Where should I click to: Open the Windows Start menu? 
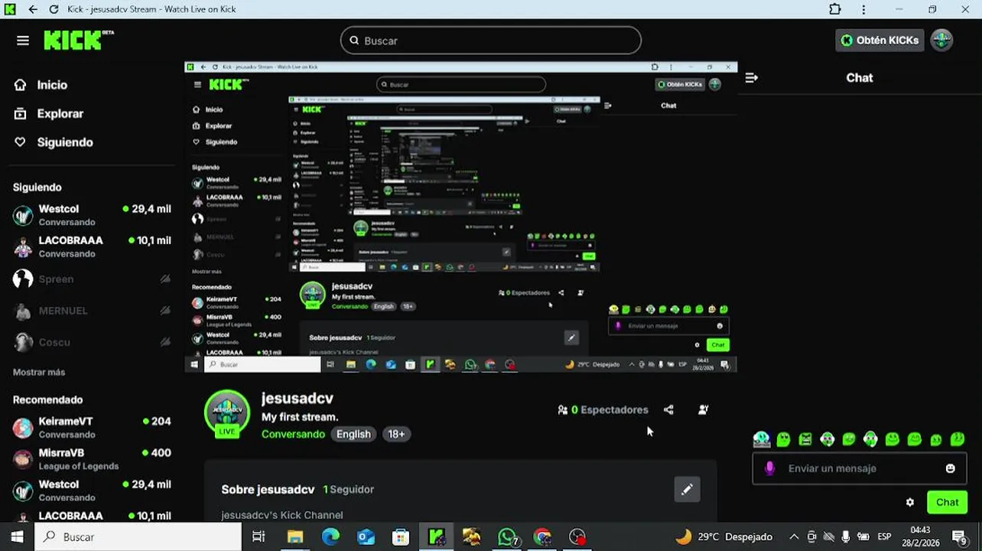tap(17, 536)
